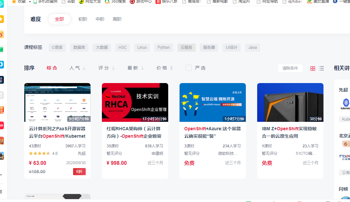Filter by the Linux course tag
The width and height of the screenshot is (350, 202).
tap(142, 48)
